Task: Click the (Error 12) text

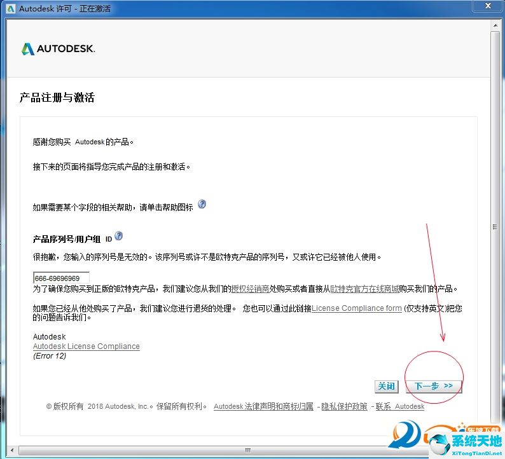Action: [x=50, y=356]
